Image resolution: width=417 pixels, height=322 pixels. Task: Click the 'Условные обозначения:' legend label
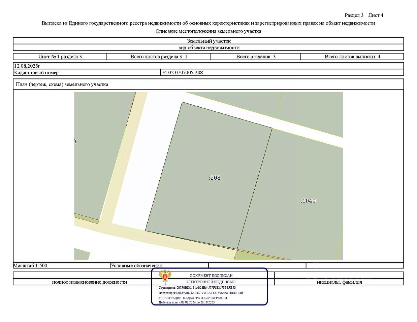pos(137,265)
